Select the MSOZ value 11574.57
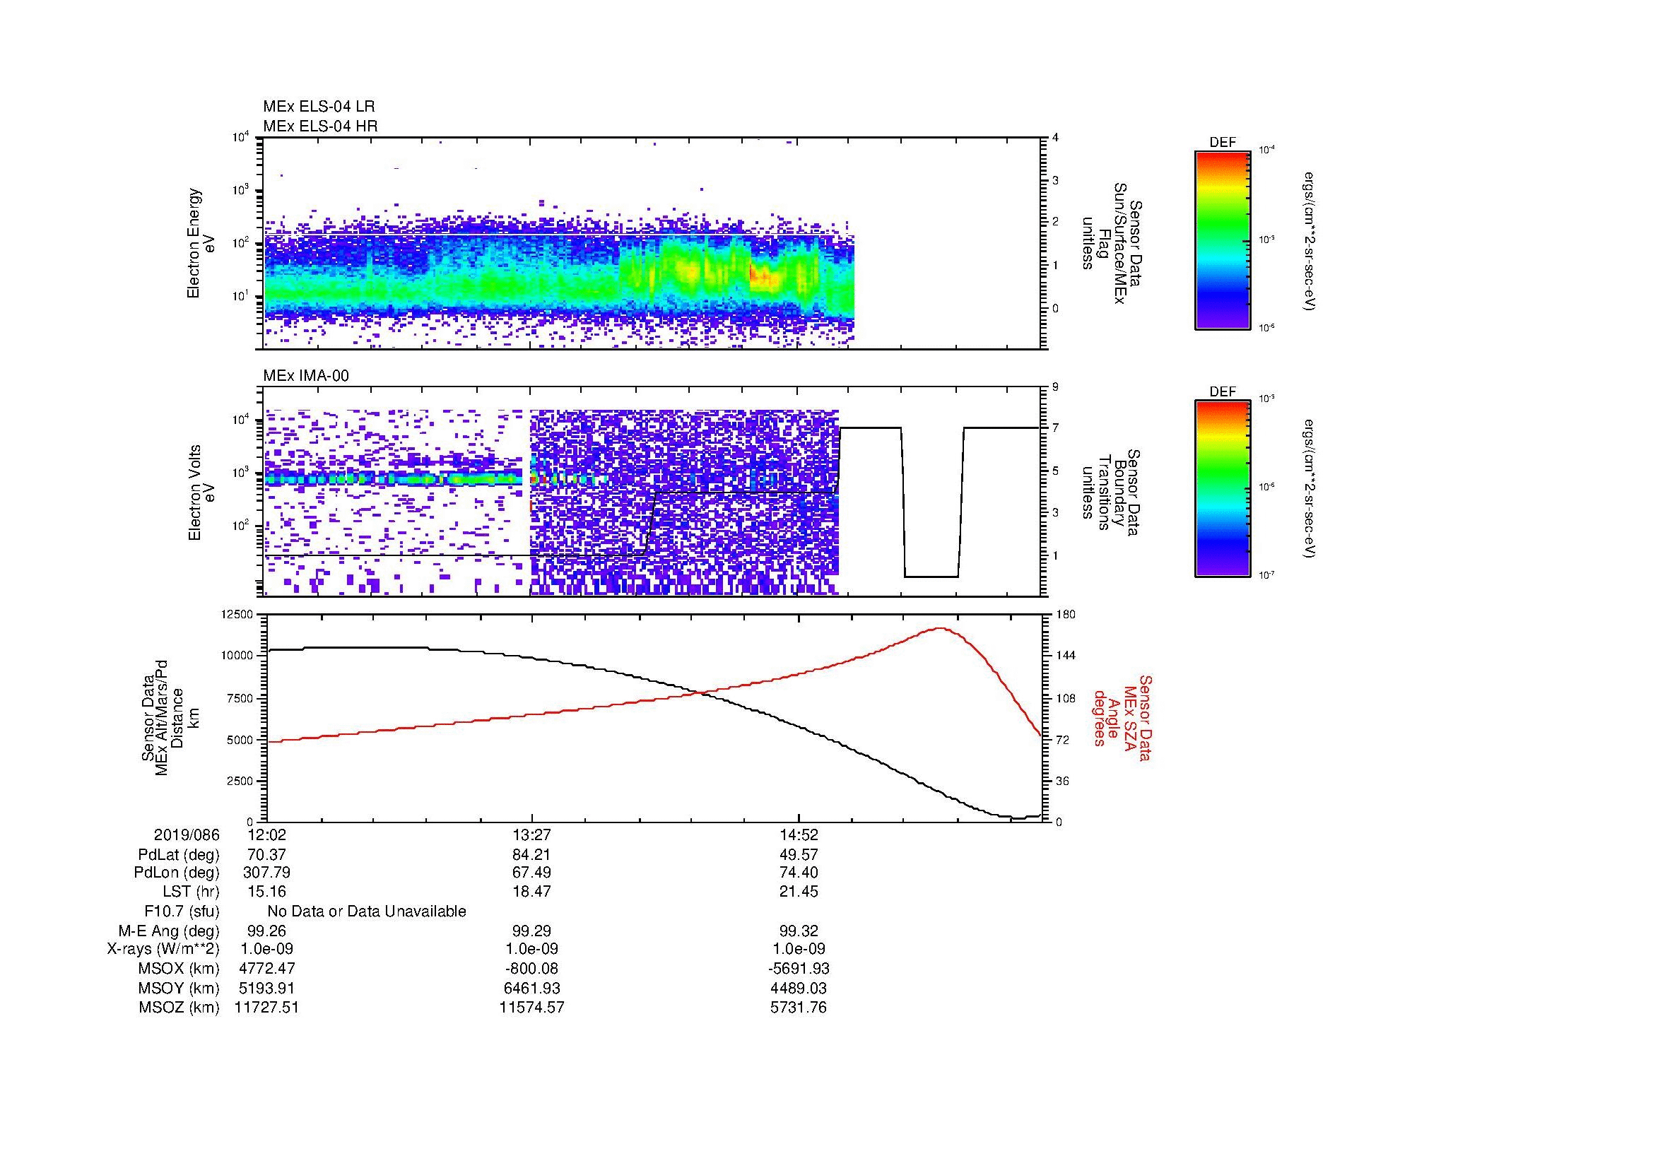This screenshot has width=1653, height=1168. coord(531,1008)
